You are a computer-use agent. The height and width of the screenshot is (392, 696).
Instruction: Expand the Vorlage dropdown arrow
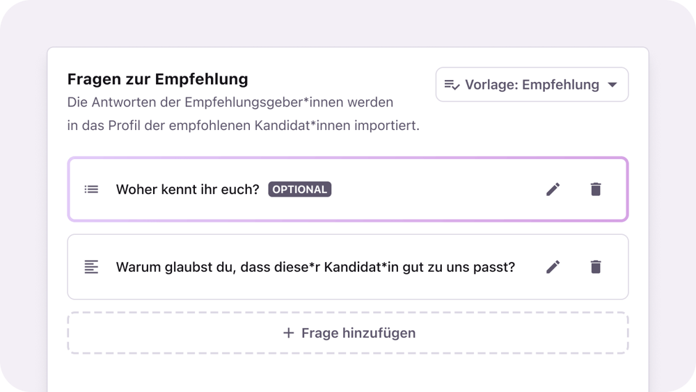(x=612, y=85)
